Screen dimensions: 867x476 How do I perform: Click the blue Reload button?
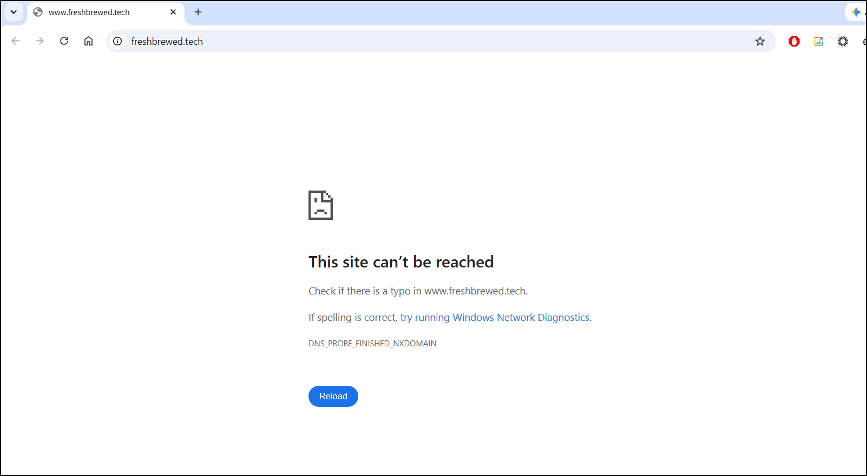333,396
